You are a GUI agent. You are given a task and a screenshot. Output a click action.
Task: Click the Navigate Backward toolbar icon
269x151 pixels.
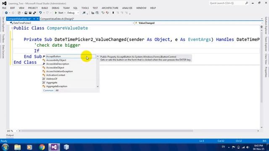click(6, 13)
